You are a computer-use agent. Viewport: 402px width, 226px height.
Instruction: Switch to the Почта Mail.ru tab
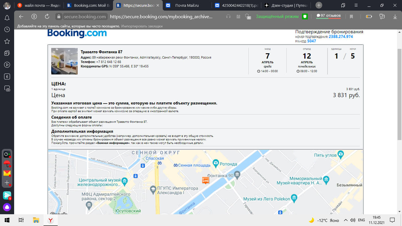tap(187, 5)
